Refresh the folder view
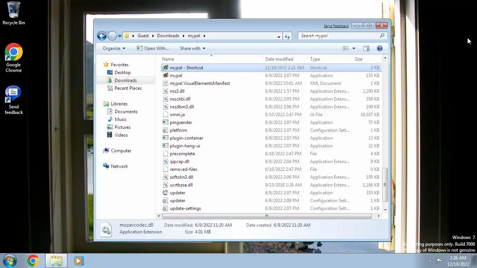The image size is (477, 268). pyautogui.click(x=287, y=36)
